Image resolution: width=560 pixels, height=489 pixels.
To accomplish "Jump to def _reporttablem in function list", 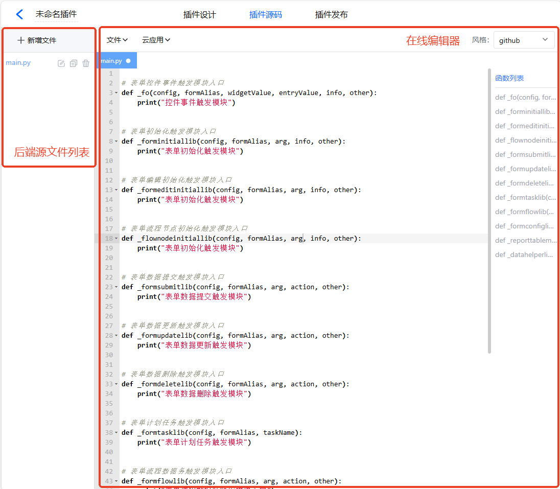I will coord(525,240).
